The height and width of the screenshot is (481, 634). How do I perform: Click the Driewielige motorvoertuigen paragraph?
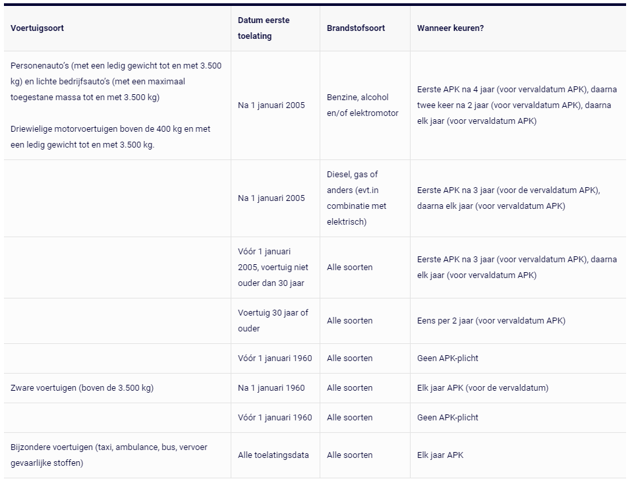click(110, 136)
